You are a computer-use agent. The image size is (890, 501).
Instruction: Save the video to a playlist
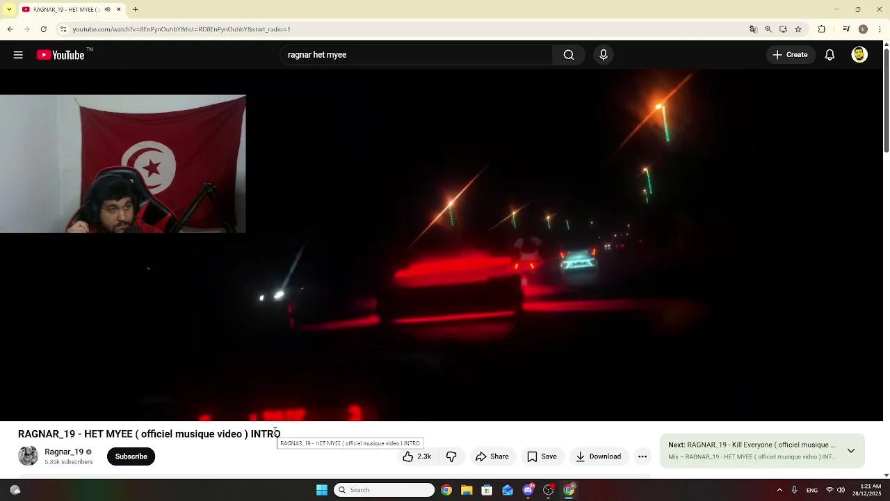point(542,456)
